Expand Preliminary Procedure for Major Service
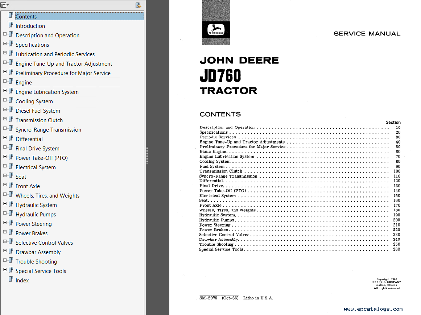This screenshot has height=315, width=421. coord(5,72)
